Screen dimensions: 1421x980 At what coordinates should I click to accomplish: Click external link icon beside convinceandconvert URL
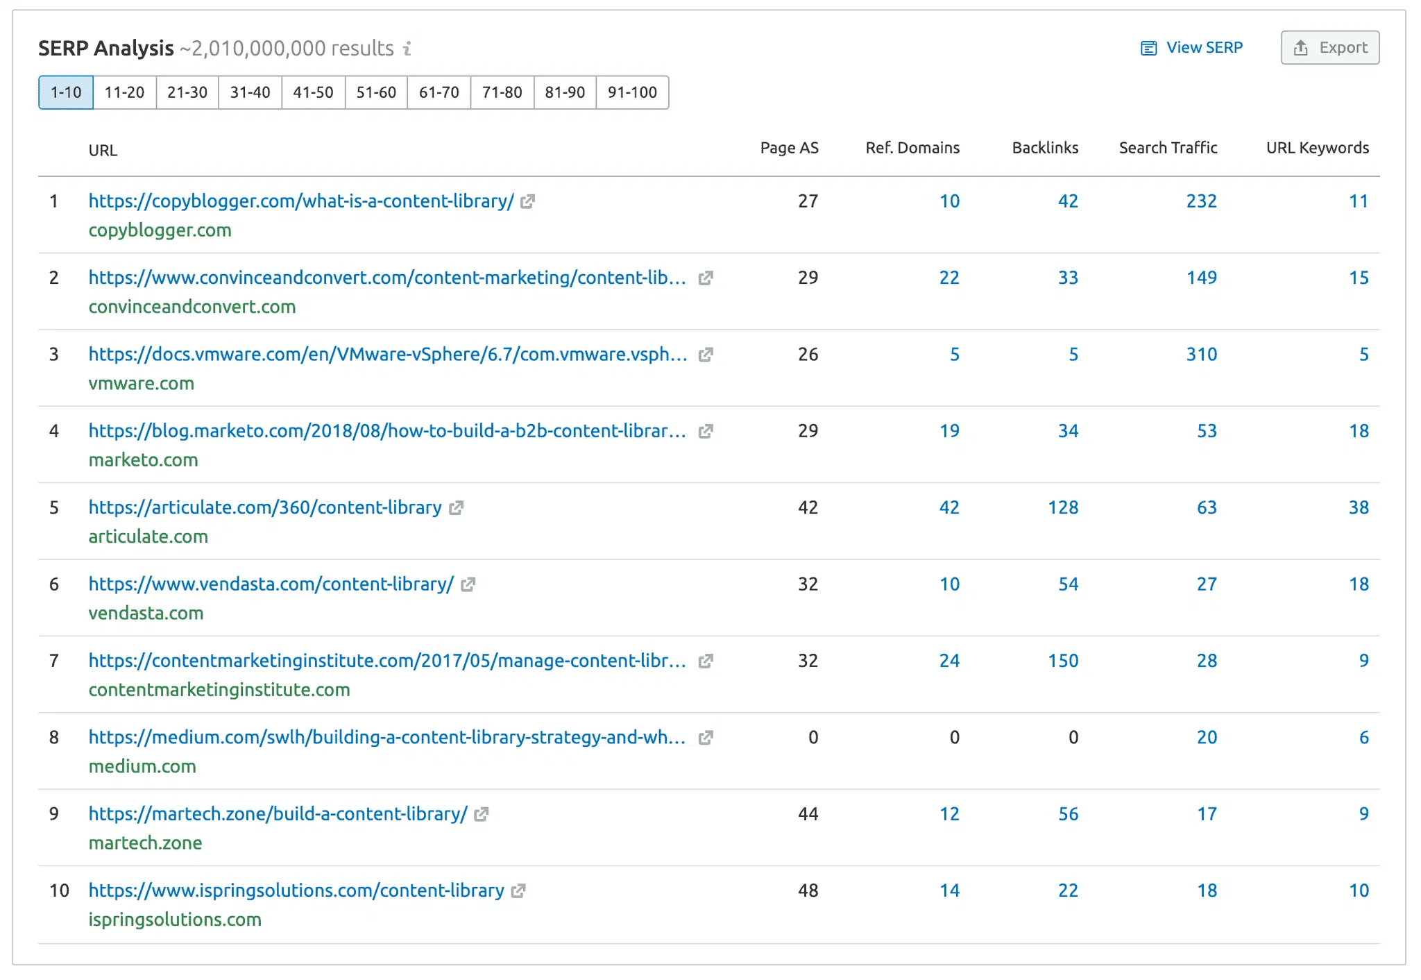coord(706,278)
